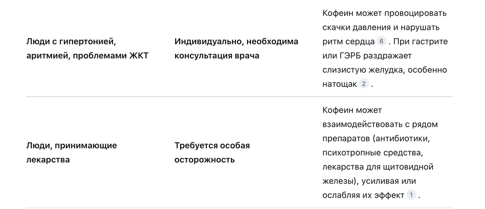Click 'железы), усиливая или' line
Screen dimensions: 485x209
click(x=369, y=181)
